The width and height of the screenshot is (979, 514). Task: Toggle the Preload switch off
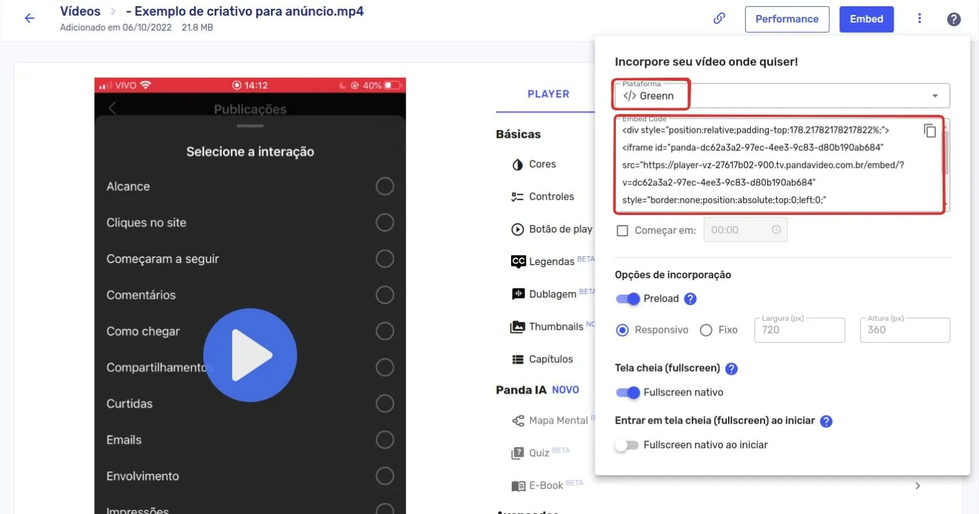[627, 299]
